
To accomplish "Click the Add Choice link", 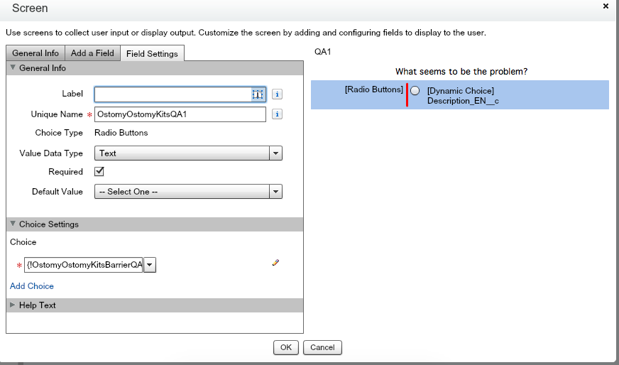I will click(31, 286).
